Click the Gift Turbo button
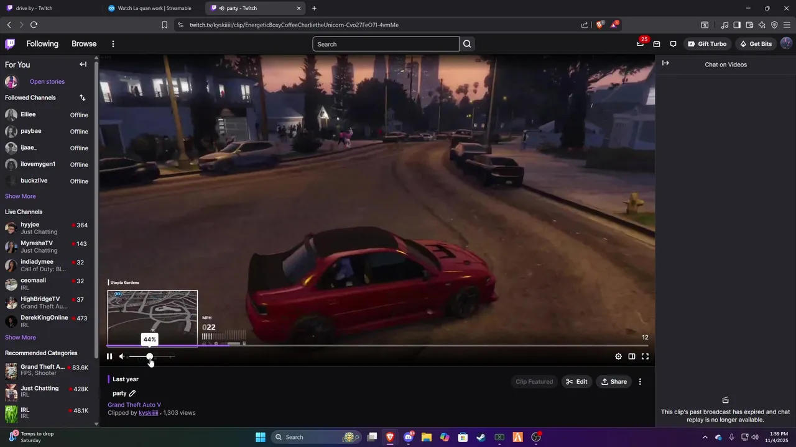 pyautogui.click(x=707, y=44)
